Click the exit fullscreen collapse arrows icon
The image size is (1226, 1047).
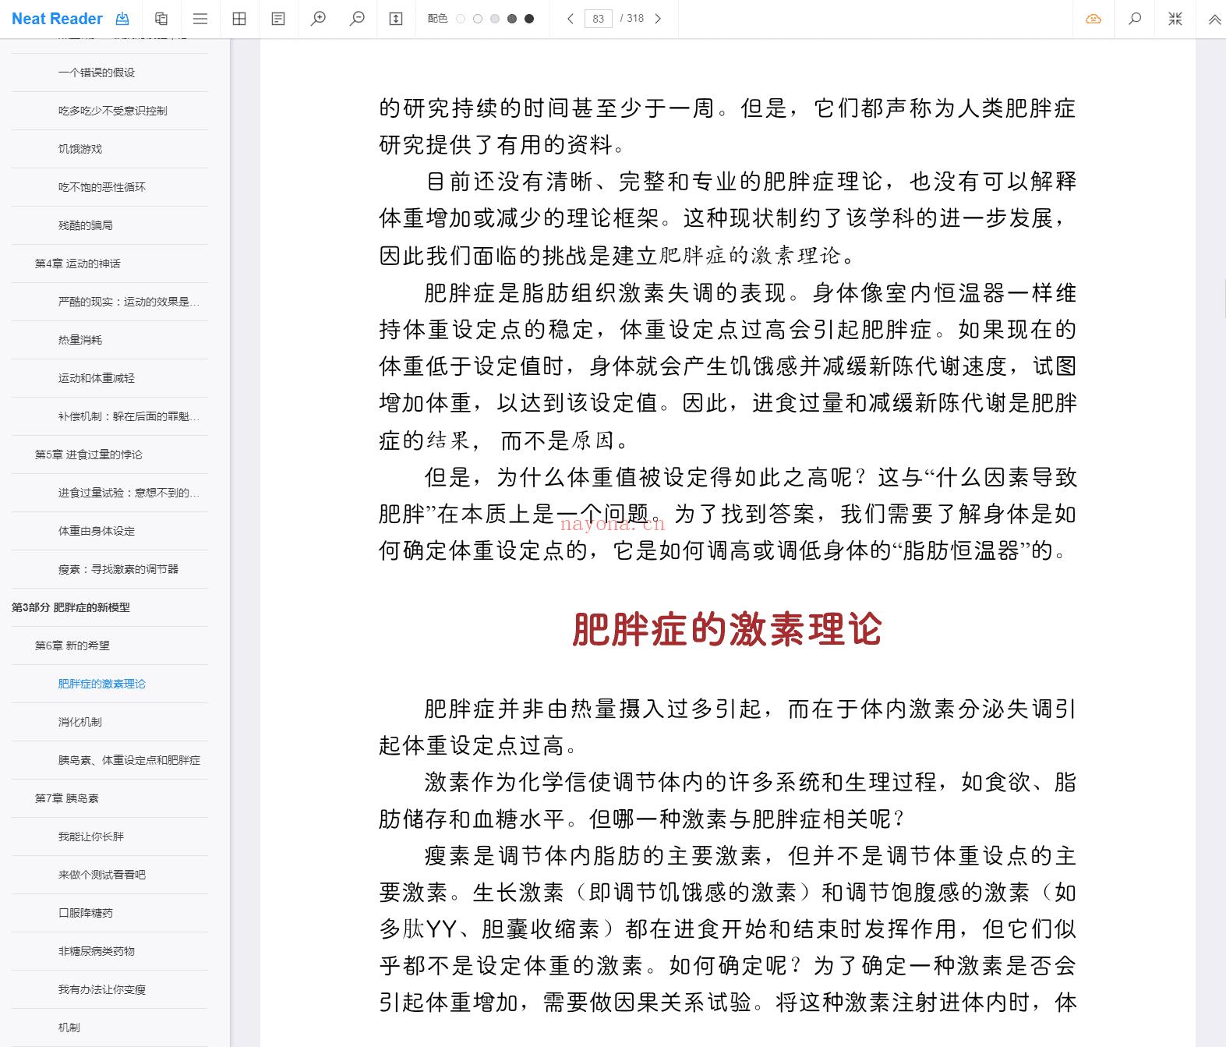point(1175,19)
